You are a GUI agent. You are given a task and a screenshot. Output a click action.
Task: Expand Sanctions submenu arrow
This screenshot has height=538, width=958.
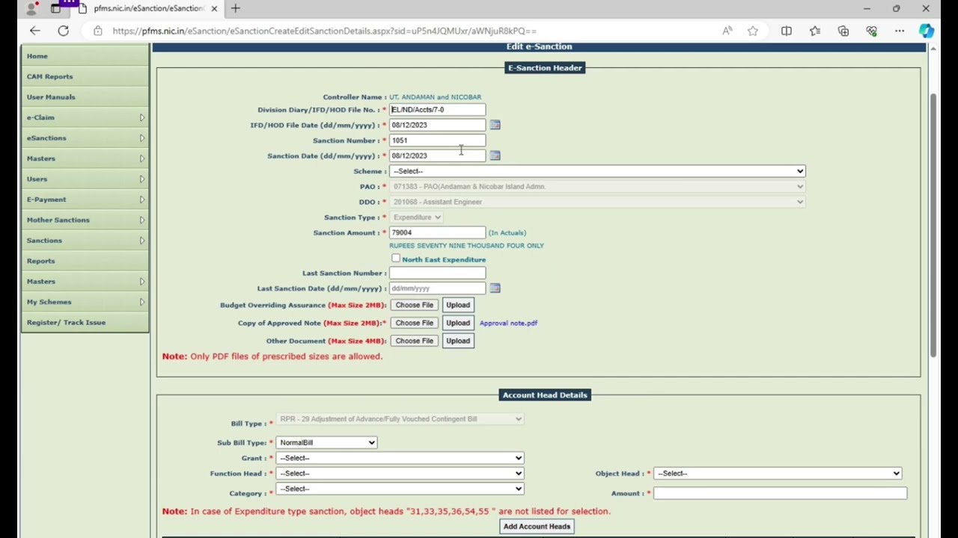coord(141,241)
